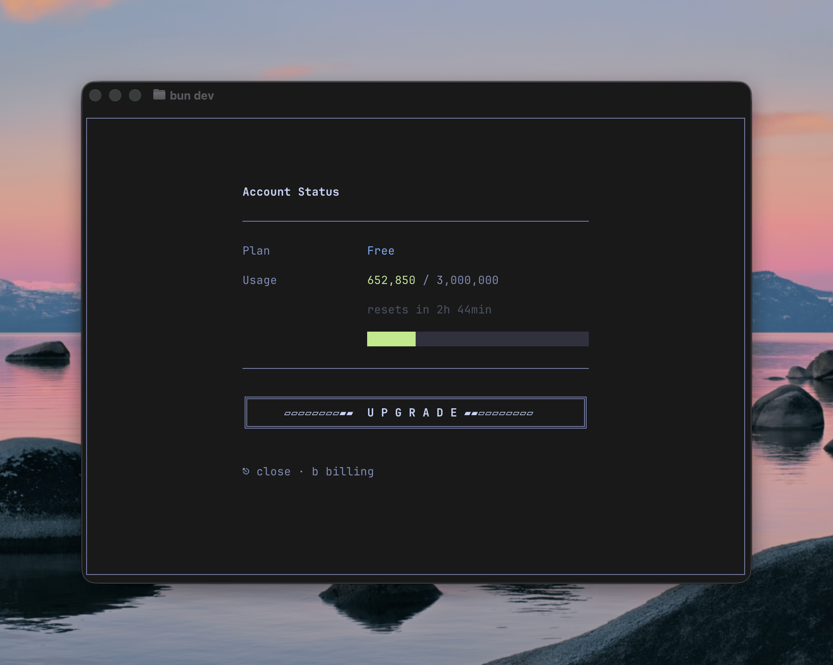Click the bun dev window title

(x=192, y=95)
